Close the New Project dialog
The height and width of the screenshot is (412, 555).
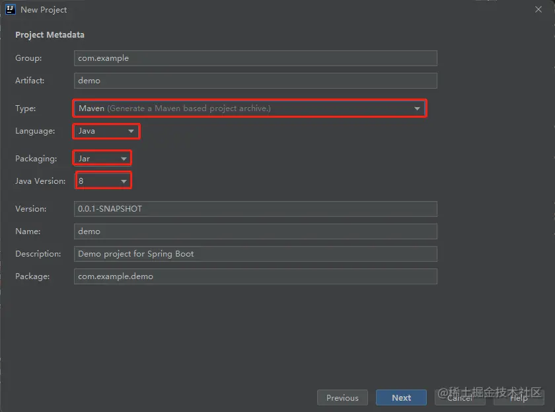pos(538,9)
